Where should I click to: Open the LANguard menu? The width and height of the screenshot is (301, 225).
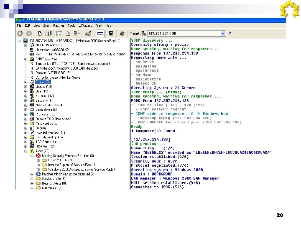[85, 25]
